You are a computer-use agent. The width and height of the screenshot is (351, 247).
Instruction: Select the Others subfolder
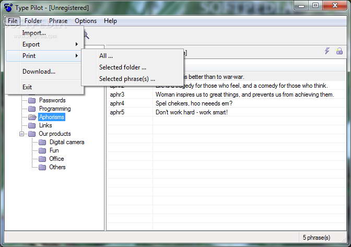[57, 167]
